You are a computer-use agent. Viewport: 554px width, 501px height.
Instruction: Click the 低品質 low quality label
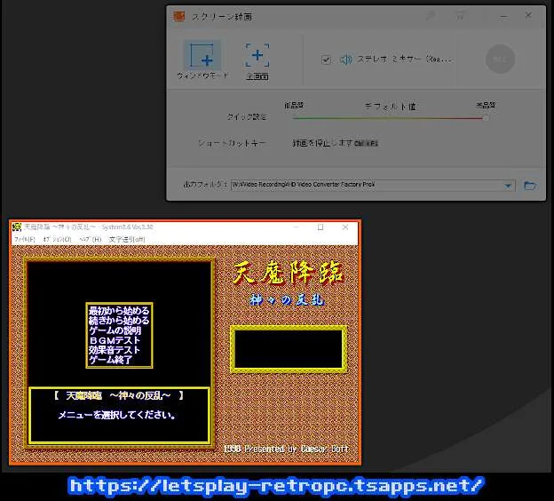point(294,105)
